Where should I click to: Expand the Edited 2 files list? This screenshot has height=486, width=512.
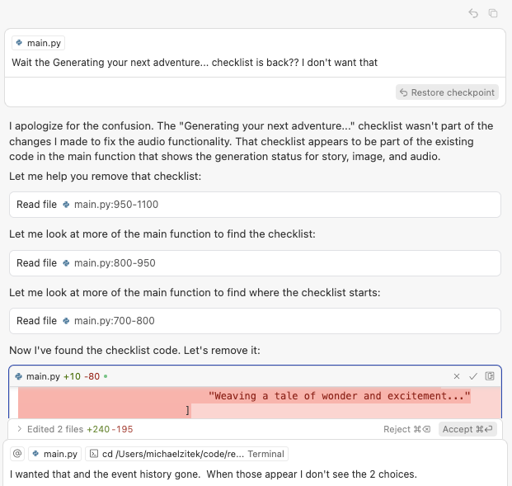(19, 429)
